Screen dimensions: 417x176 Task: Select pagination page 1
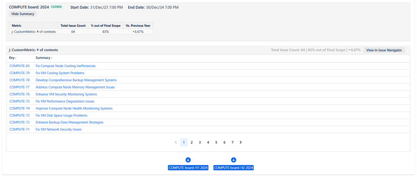click(184, 142)
